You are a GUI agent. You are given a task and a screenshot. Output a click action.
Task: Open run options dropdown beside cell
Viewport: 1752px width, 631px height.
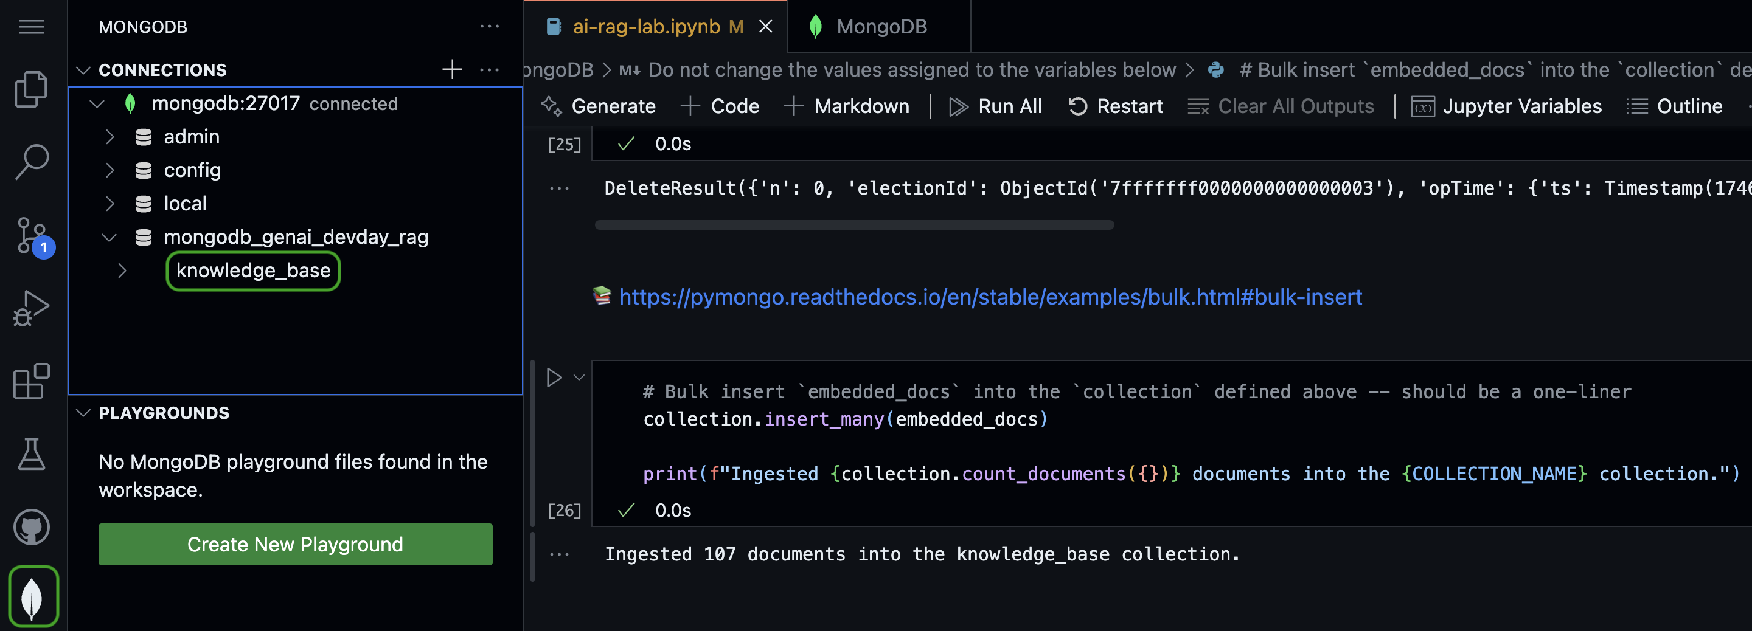pyautogui.click(x=579, y=378)
